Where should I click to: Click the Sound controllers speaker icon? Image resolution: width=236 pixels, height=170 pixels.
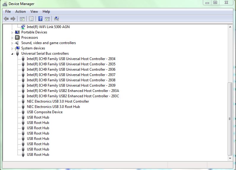point(17,43)
